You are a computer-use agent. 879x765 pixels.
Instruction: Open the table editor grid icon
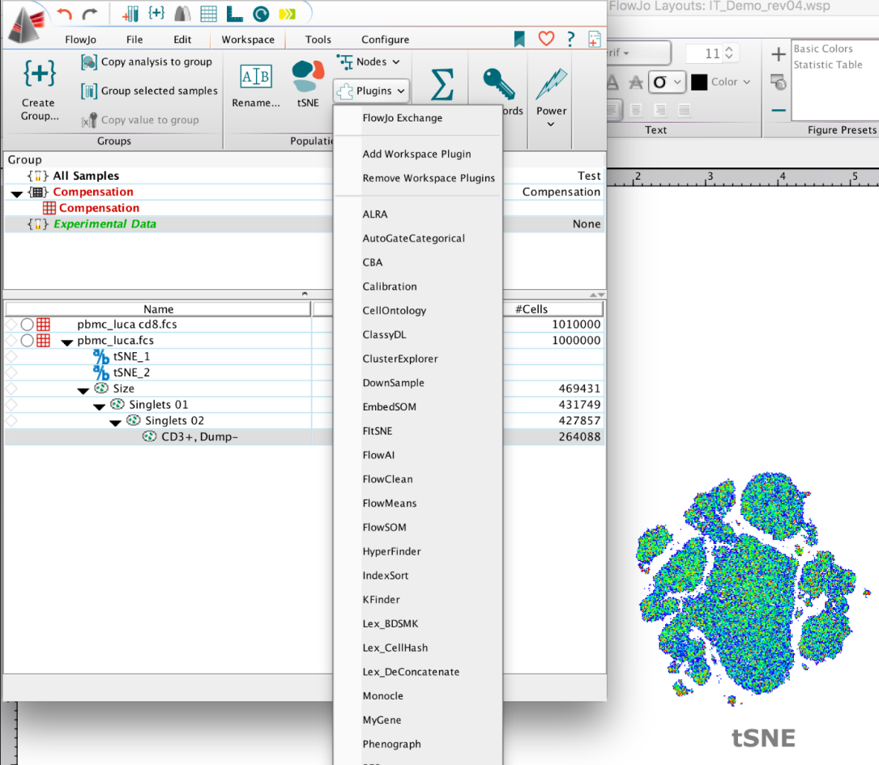click(x=208, y=14)
